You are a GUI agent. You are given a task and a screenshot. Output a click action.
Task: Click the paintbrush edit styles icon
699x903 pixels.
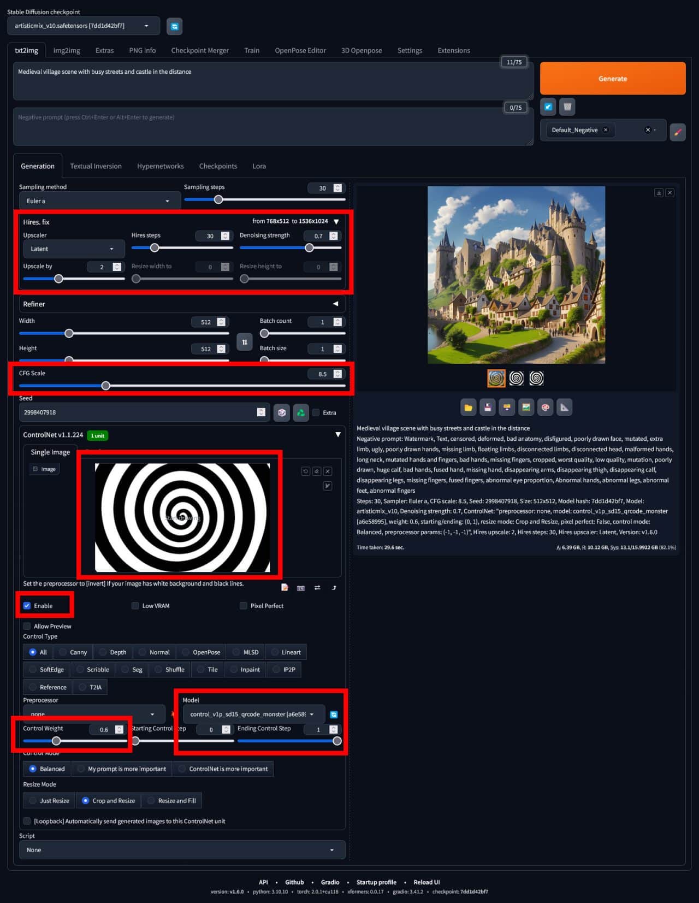pos(677,132)
